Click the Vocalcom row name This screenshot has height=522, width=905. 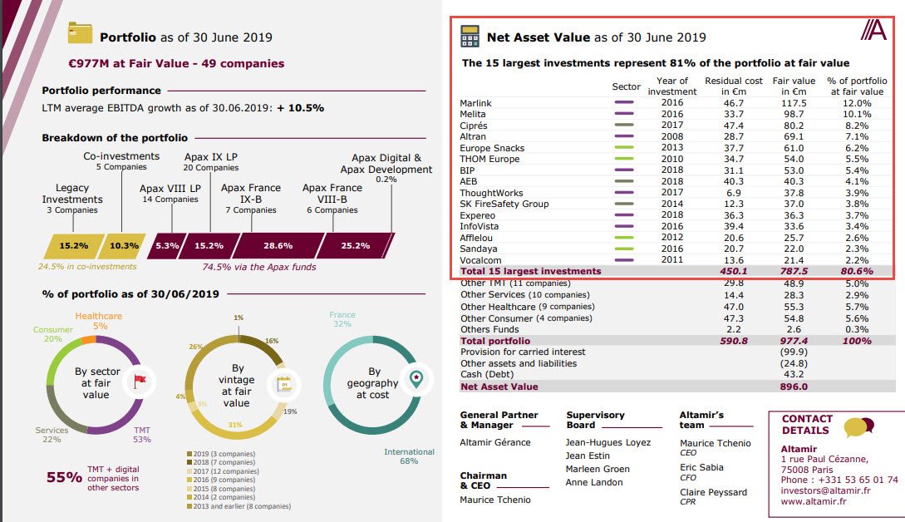point(481,260)
